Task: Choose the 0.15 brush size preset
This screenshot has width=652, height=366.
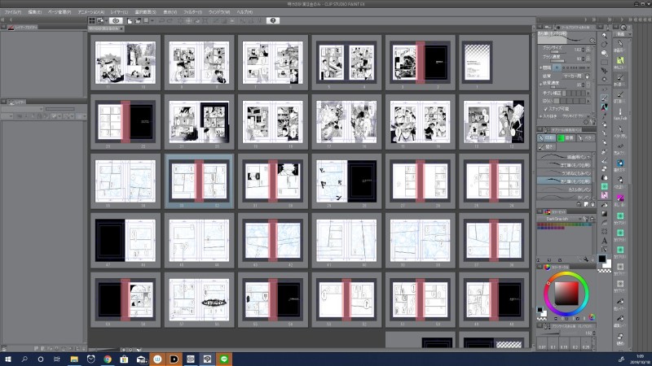Action: (564, 344)
